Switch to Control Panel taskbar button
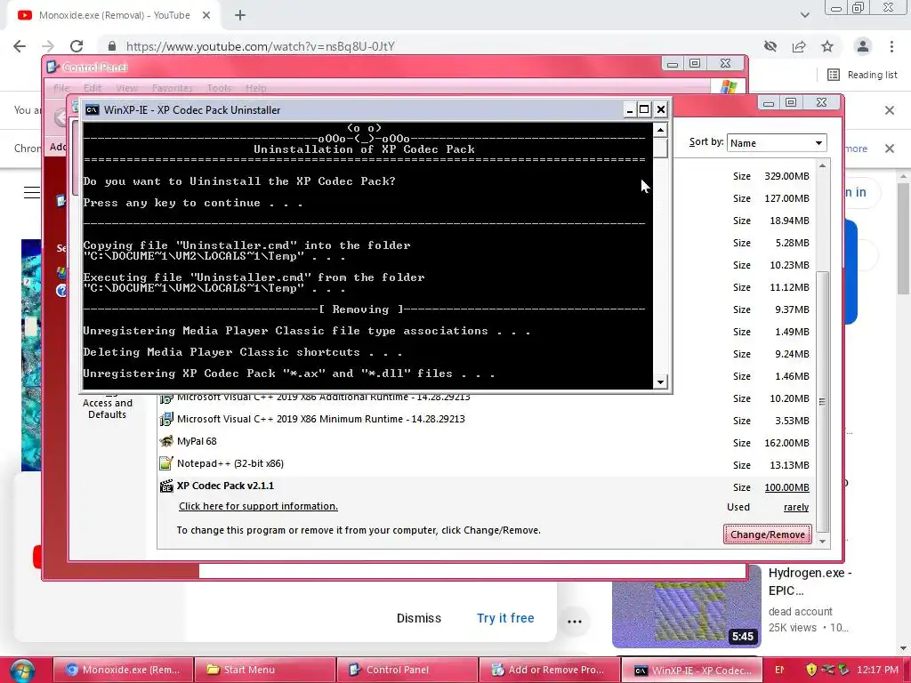 407,670
